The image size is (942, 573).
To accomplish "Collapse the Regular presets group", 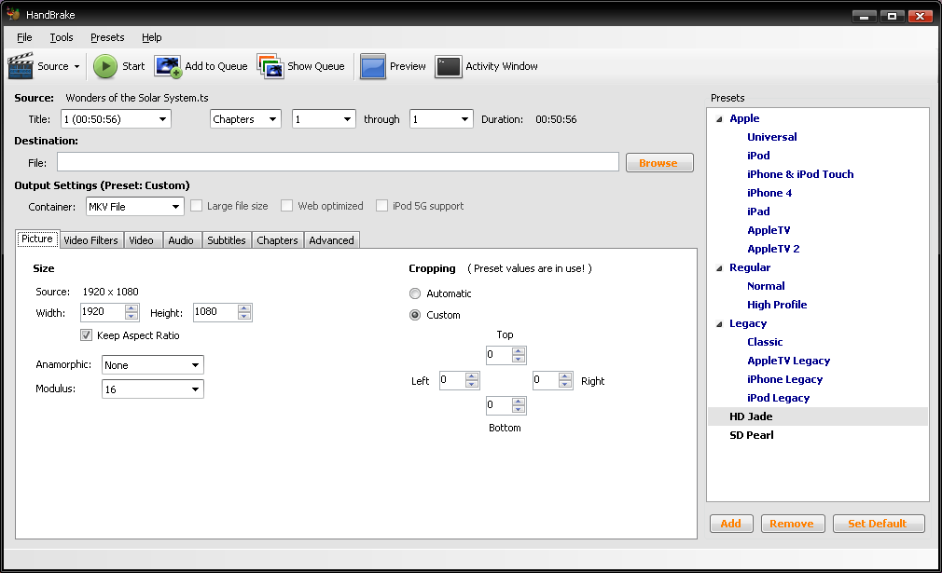I will (719, 267).
